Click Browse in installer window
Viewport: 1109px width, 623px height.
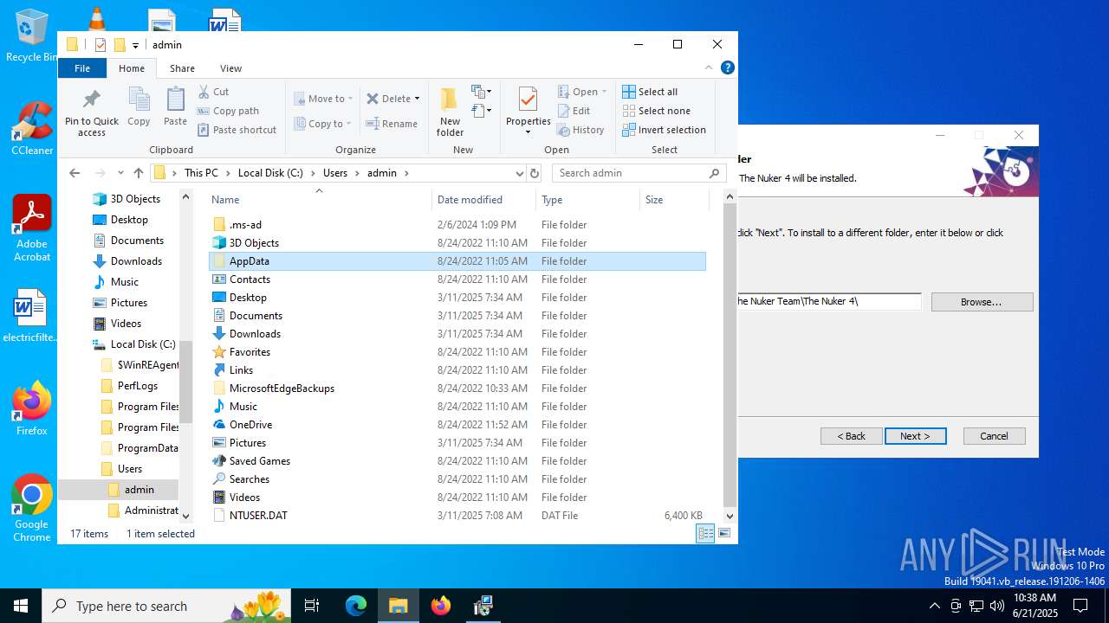click(x=982, y=302)
